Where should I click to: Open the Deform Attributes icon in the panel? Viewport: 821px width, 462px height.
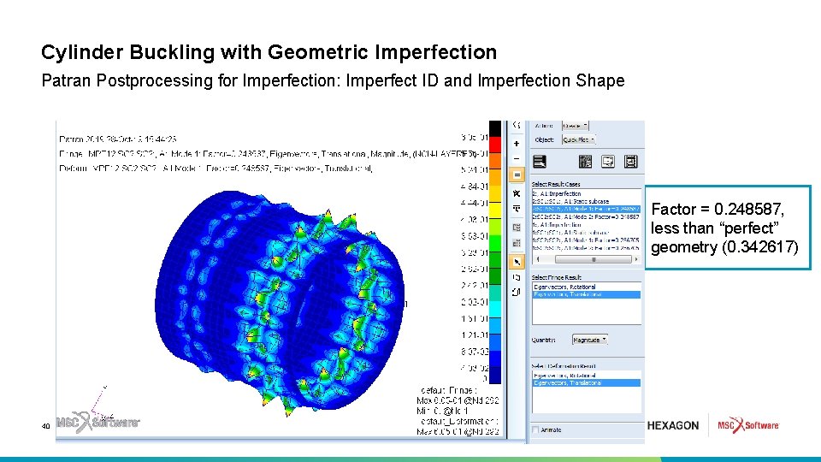(608, 162)
